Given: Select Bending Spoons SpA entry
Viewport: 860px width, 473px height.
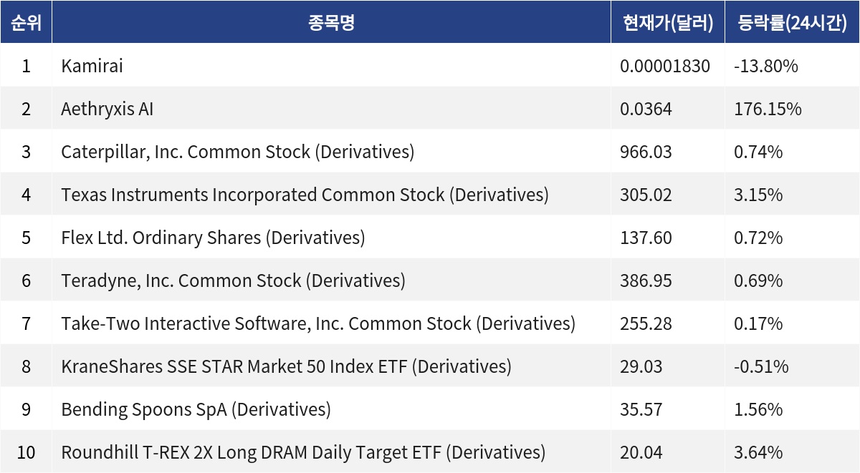Looking at the screenshot, I should click(x=196, y=410).
